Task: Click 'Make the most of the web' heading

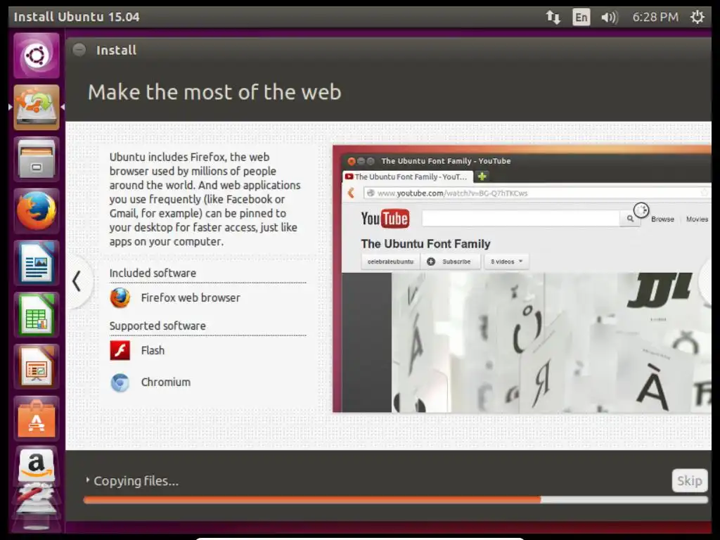Action: [x=214, y=92]
